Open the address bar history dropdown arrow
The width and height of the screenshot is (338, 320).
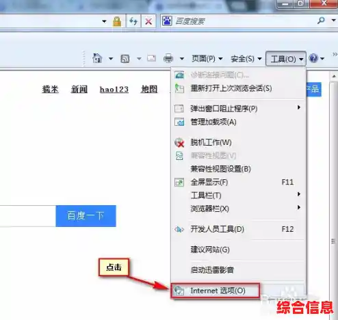(x=104, y=21)
